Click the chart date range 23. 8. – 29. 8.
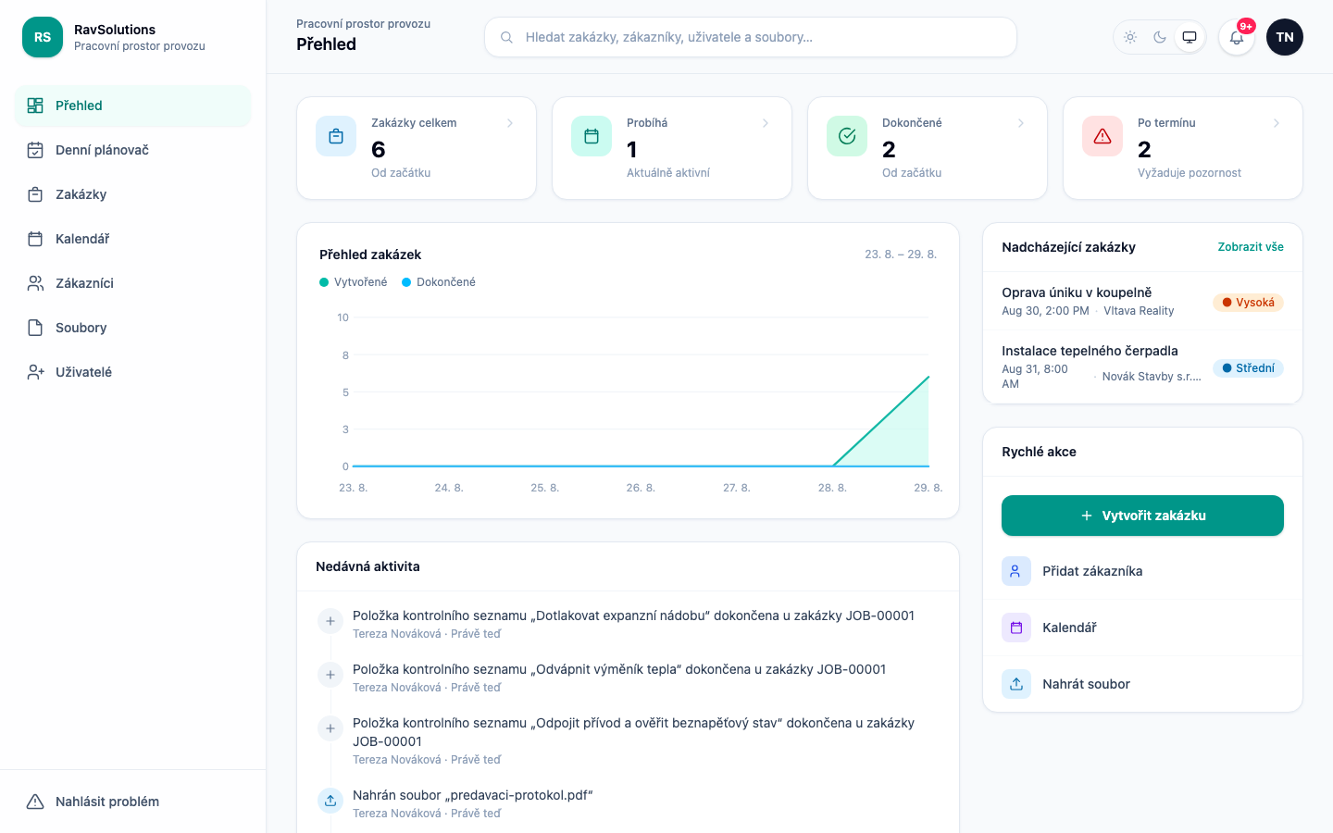The height and width of the screenshot is (833, 1333). click(x=901, y=255)
